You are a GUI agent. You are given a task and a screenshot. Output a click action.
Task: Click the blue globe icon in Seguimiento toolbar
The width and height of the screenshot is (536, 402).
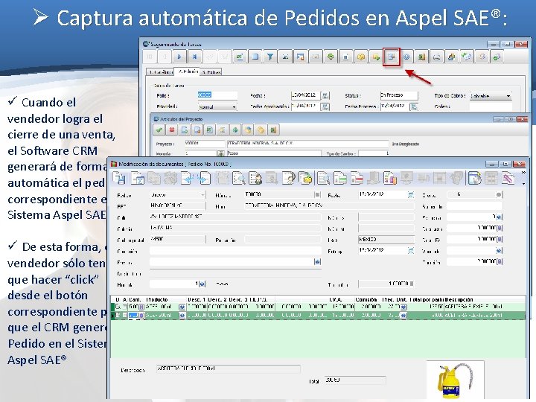[x=406, y=57]
